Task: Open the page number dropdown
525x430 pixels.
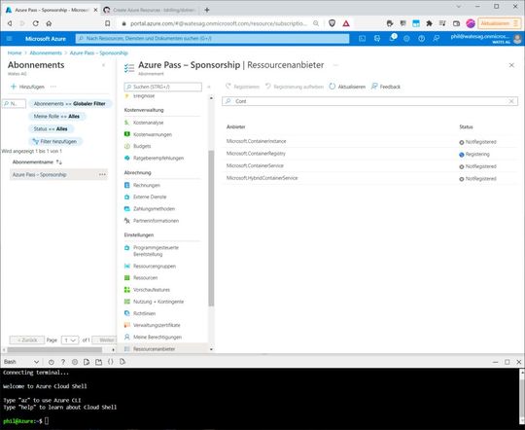Action: (x=70, y=340)
